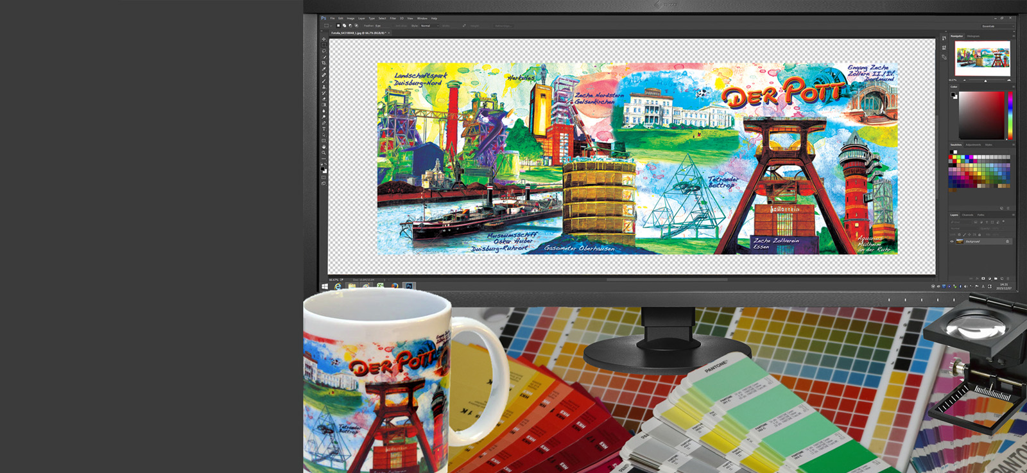This screenshot has height=473, width=1027.
Task: Select the Gradient tool
Action: pyautogui.click(x=324, y=105)
